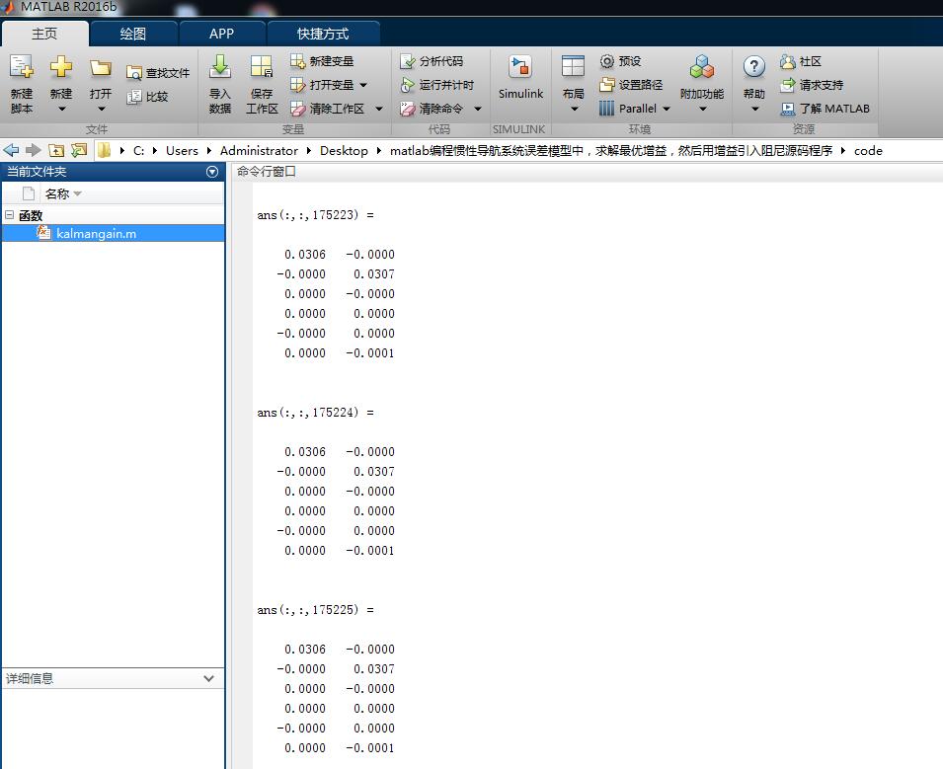Click Learn MATLAB (了解 MATLAB) icon
943x769 pixels.
[x=788, y=109]
